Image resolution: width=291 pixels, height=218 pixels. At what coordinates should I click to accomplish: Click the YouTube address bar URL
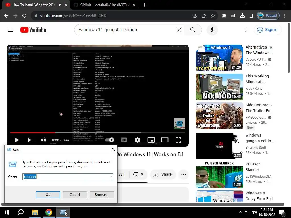(x=73, y=16)
